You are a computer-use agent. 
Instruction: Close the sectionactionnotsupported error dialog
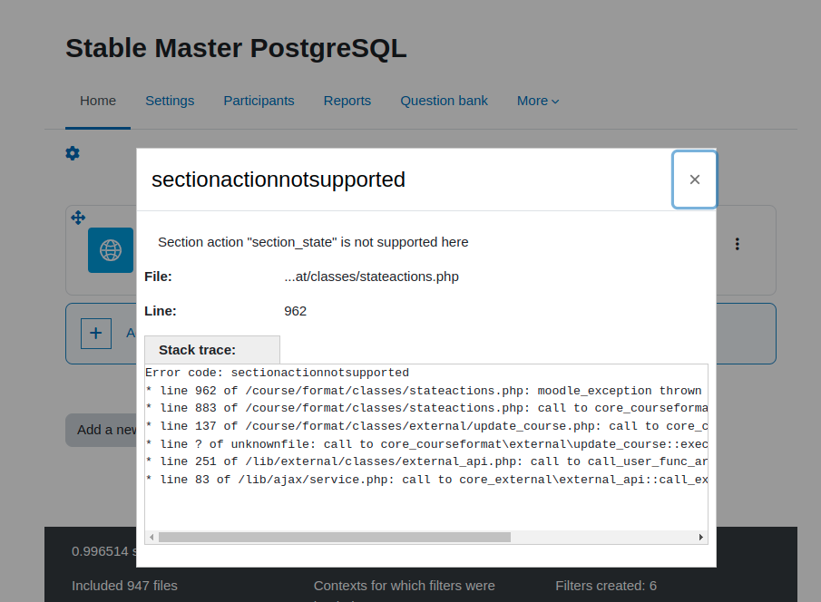694,180
